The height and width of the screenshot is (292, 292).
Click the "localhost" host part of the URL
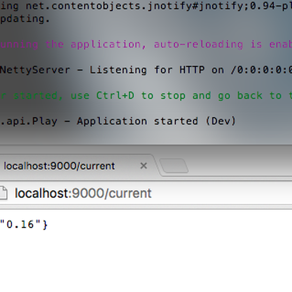(42, 193)
